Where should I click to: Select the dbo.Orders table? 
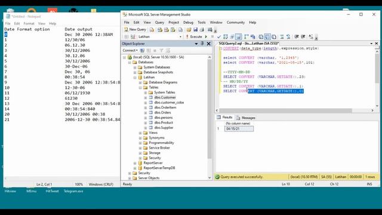pos(162,113)
